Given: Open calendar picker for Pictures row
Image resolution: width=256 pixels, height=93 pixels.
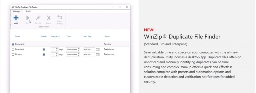Looking at the screenshot, I should pyautogui.click(x=98, y=54).
